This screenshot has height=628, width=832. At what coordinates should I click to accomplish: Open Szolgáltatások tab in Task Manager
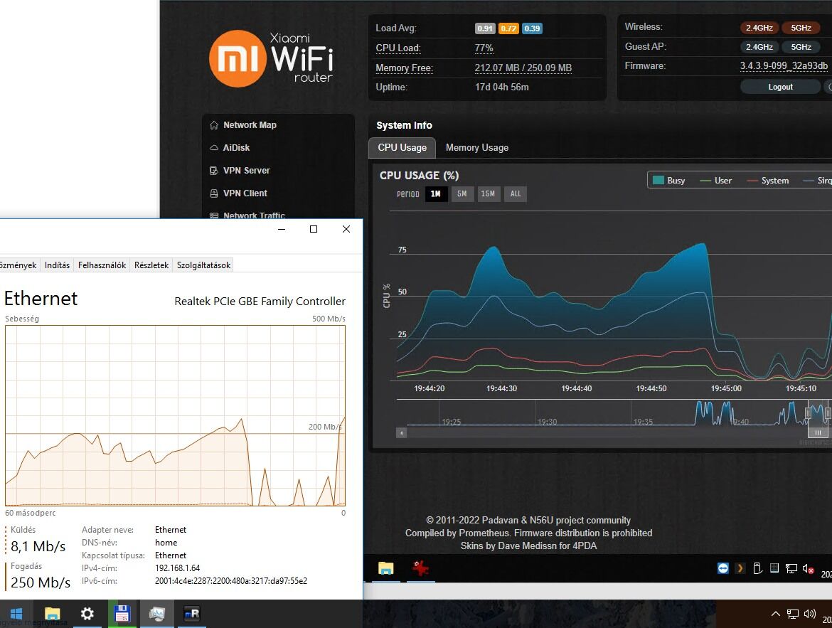204,265
